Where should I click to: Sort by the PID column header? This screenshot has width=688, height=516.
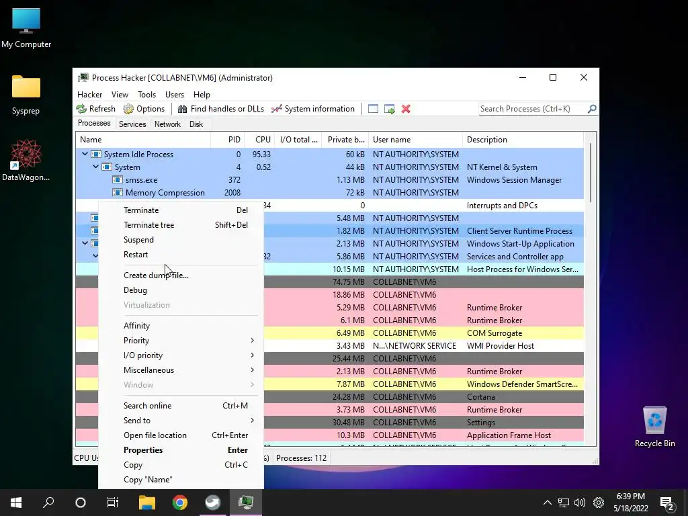coord(228,140)
